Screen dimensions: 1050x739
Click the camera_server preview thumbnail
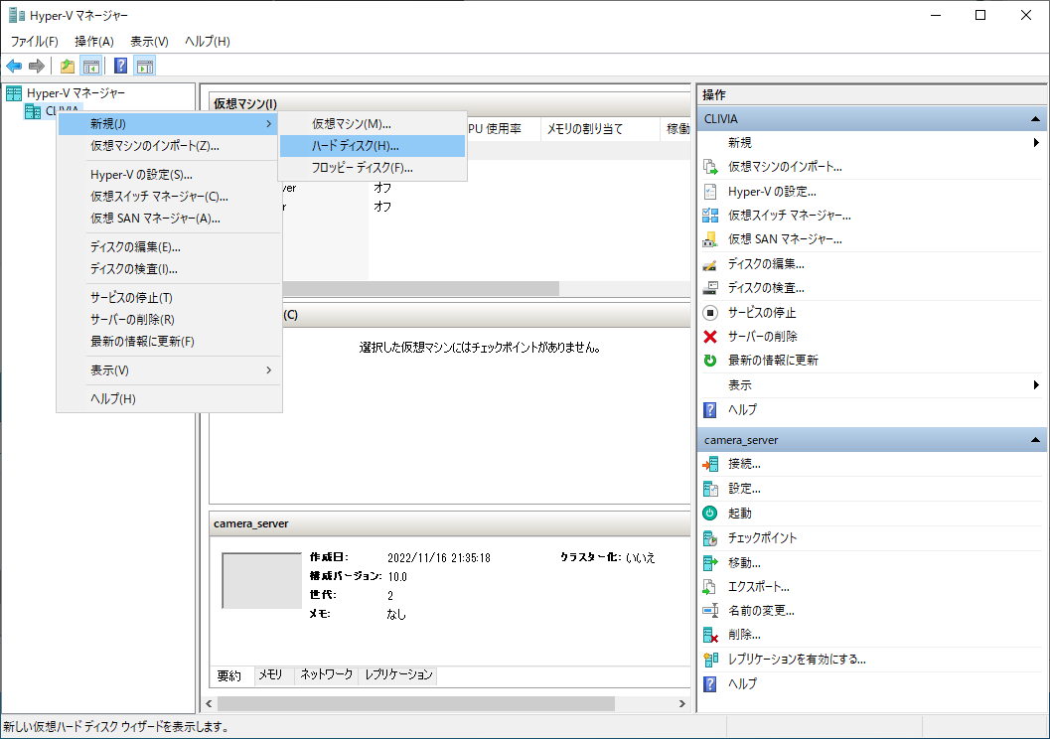coord(262,580)
